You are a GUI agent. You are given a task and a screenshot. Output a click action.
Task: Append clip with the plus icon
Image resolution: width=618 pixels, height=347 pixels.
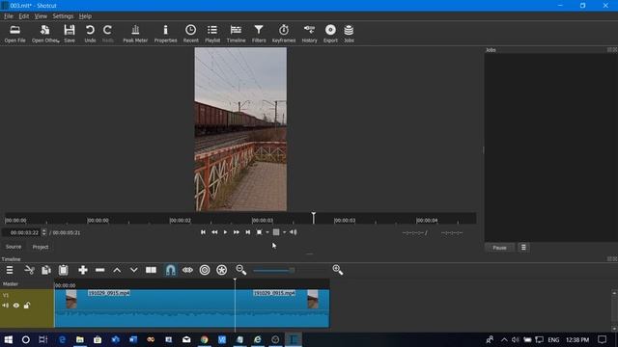click(83, 270)
